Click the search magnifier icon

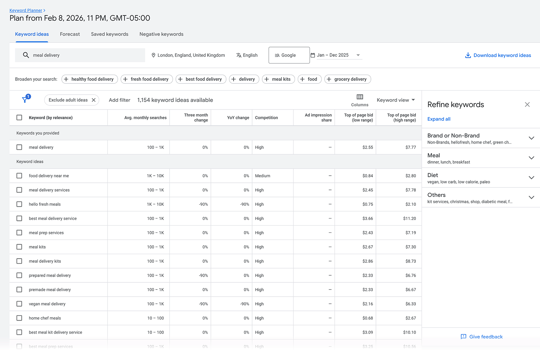[26, 55]
